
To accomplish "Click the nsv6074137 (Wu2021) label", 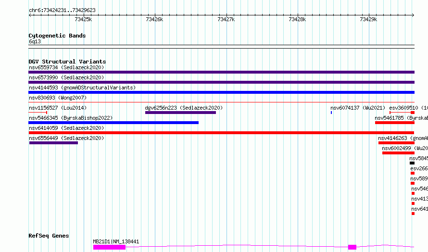I will (358, 108).
